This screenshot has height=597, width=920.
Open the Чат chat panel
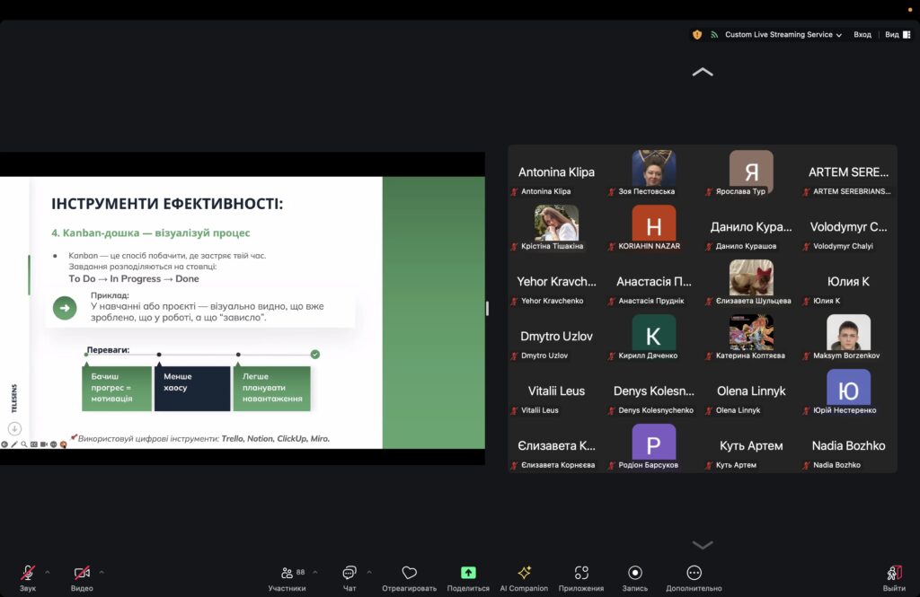[349, 573]
